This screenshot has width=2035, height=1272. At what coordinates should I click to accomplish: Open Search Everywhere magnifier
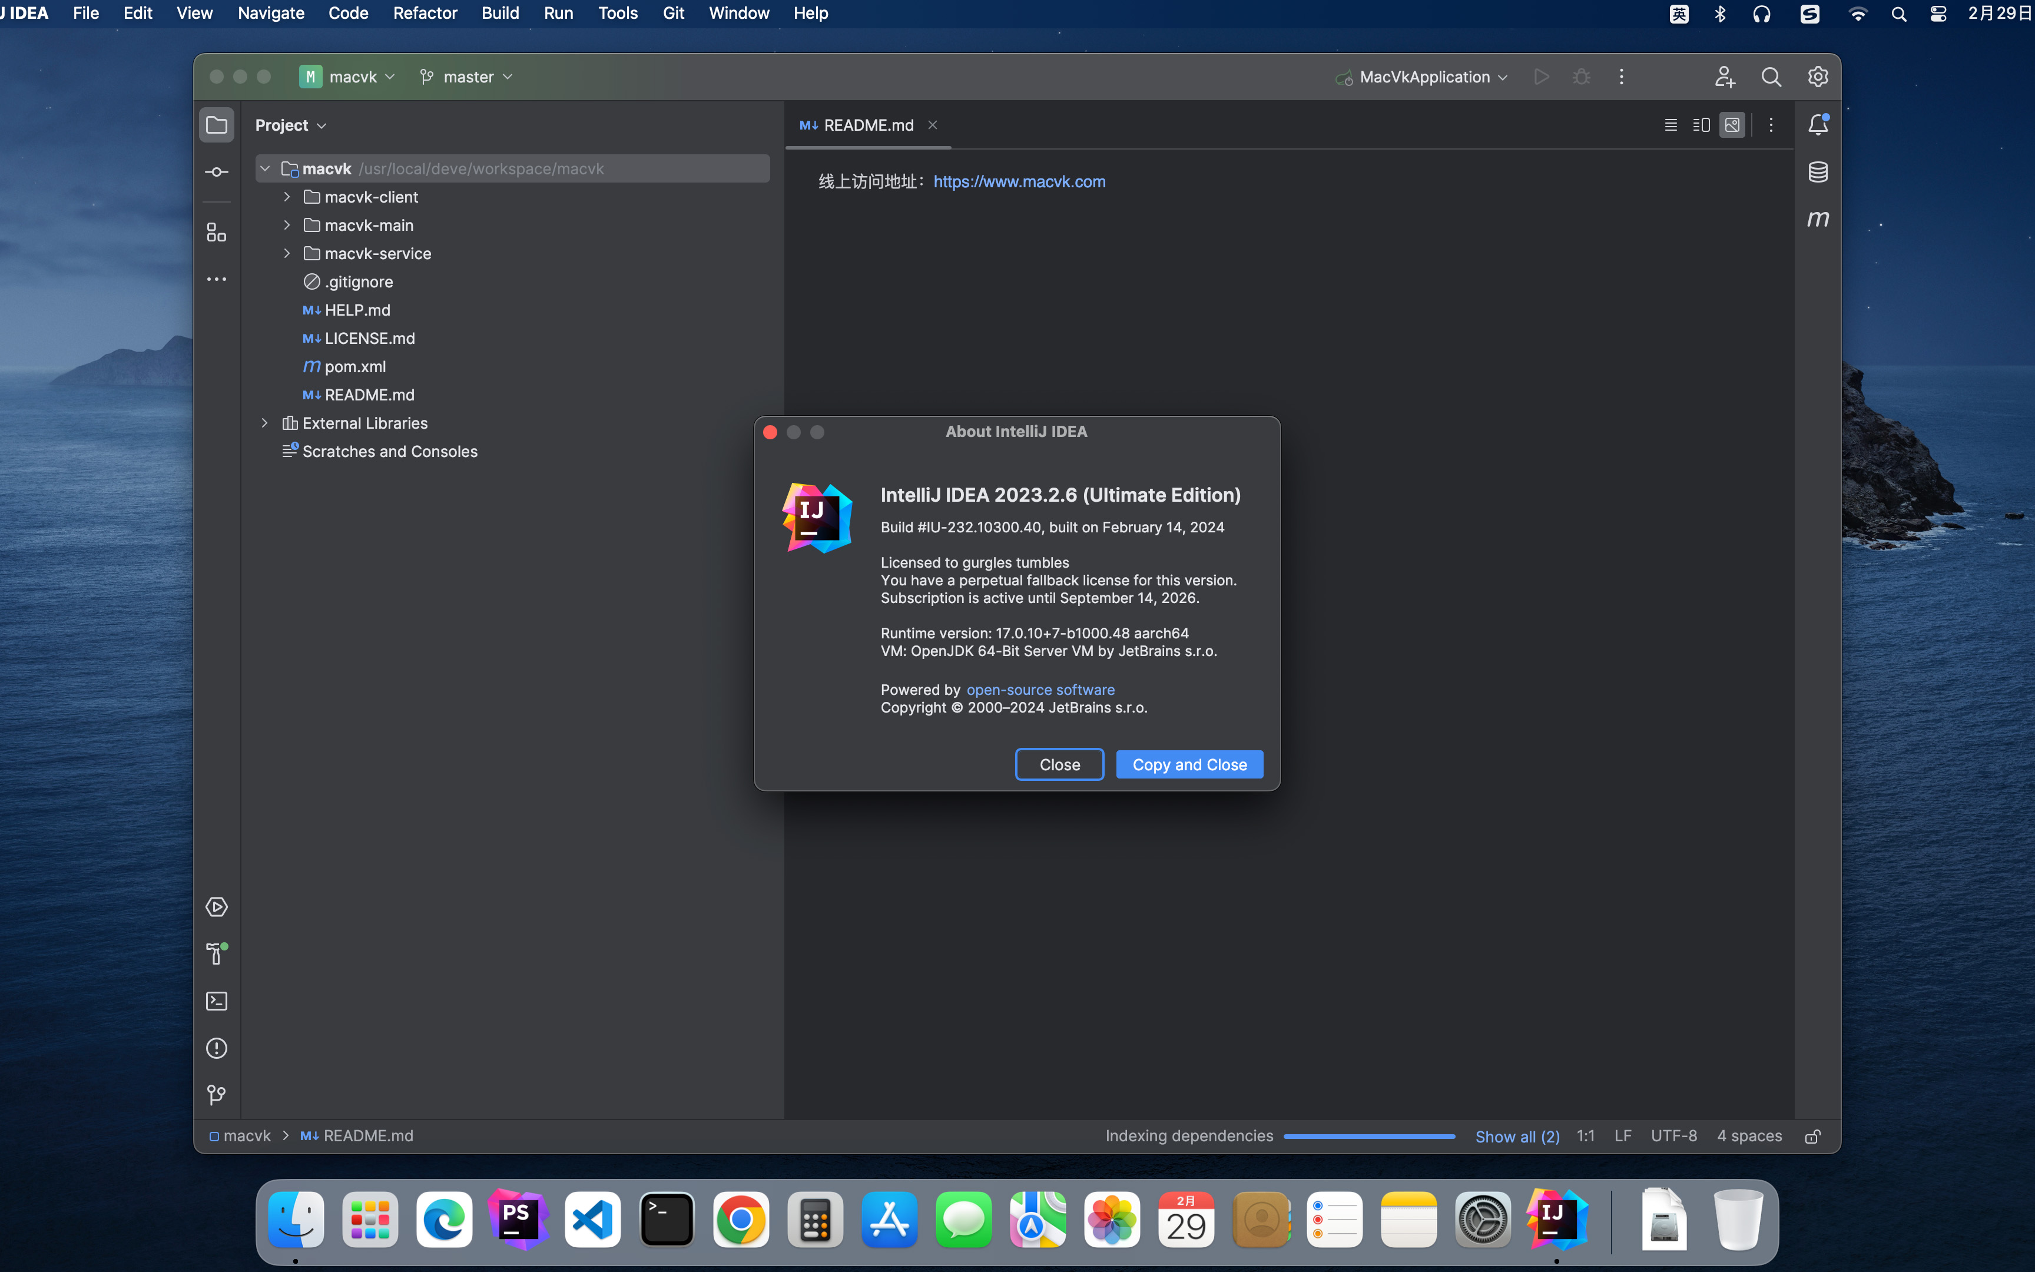point(1772,77)
